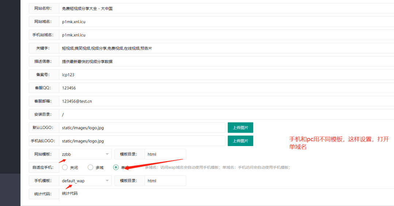Select the 单域 radio button
394x206 pixels.
pyautogui.click(x=116, y=167)
